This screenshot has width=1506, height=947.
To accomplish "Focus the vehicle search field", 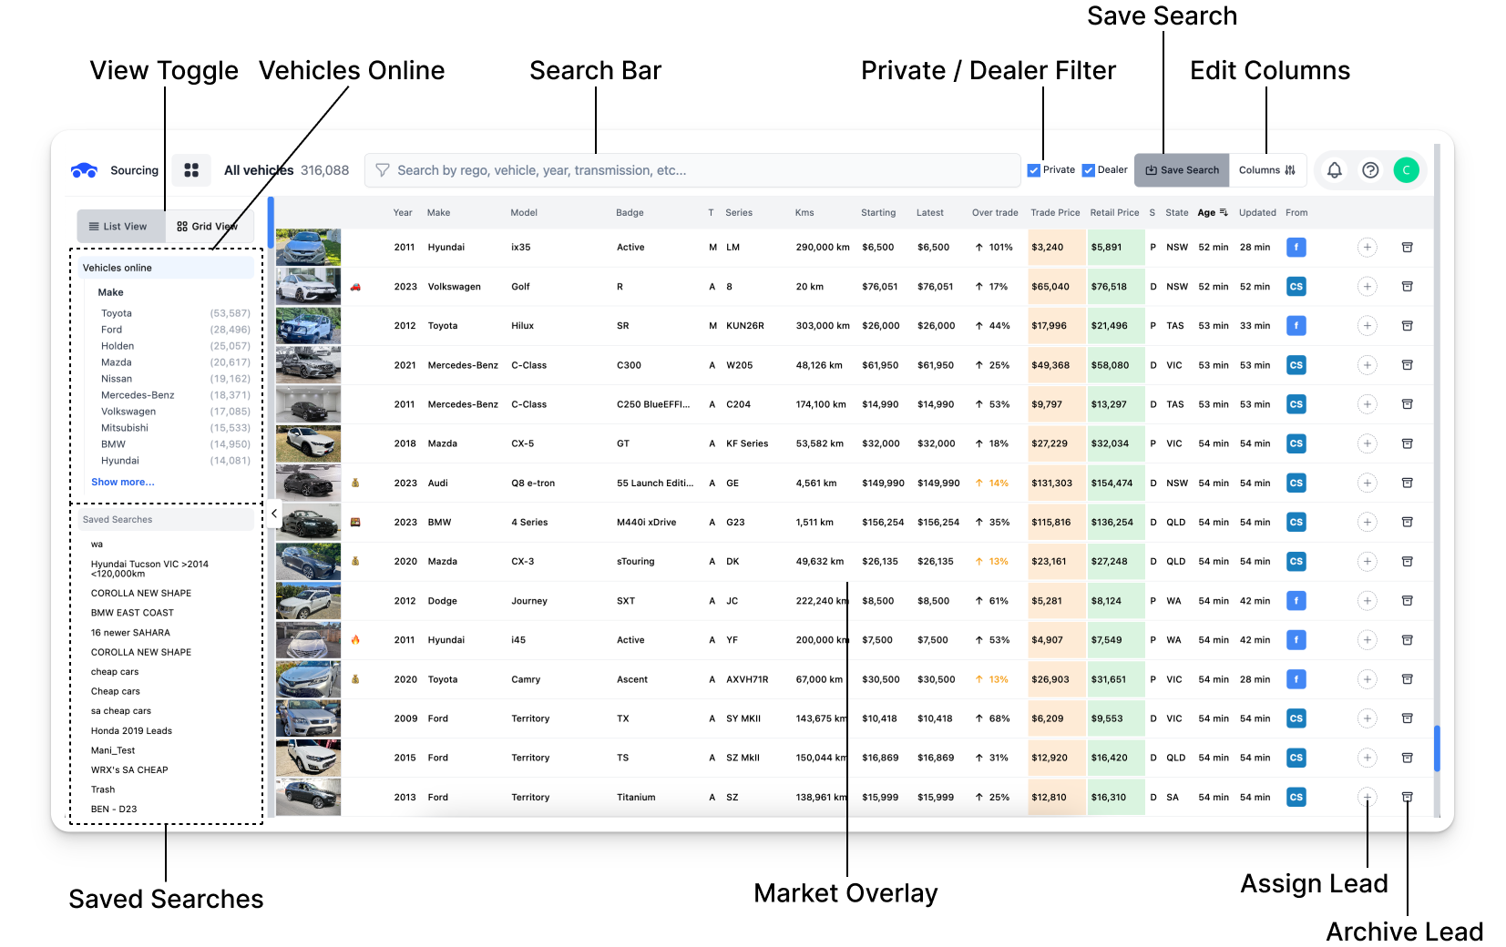I will (x=692, y=170).
